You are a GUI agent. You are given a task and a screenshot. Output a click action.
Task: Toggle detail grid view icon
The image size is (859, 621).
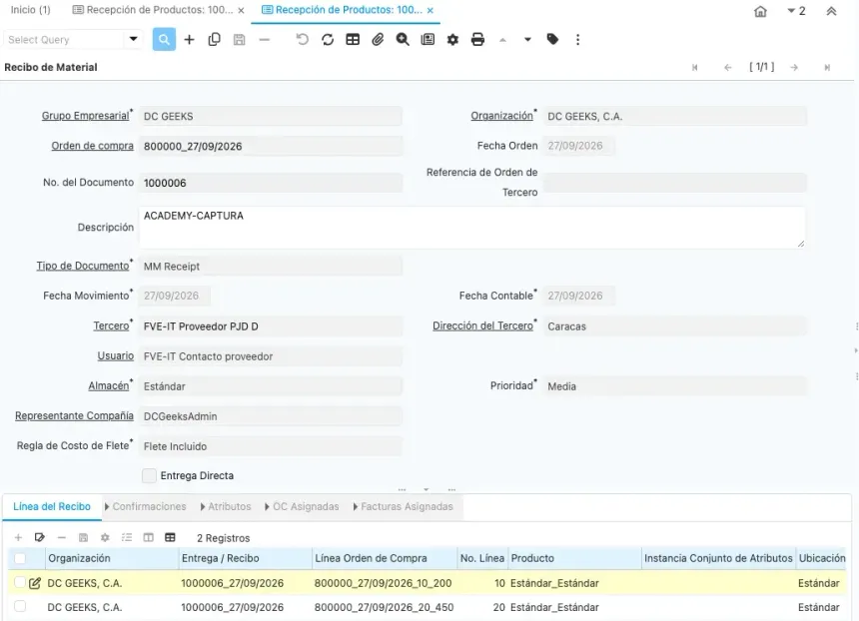point(170,538)
